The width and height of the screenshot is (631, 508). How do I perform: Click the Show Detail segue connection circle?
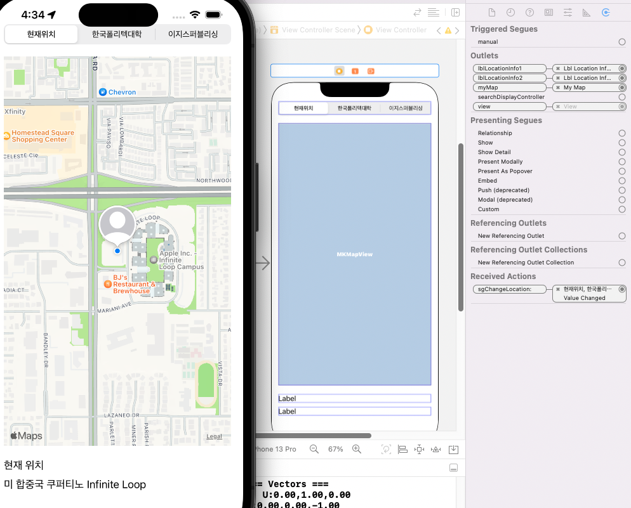(622, 152)
